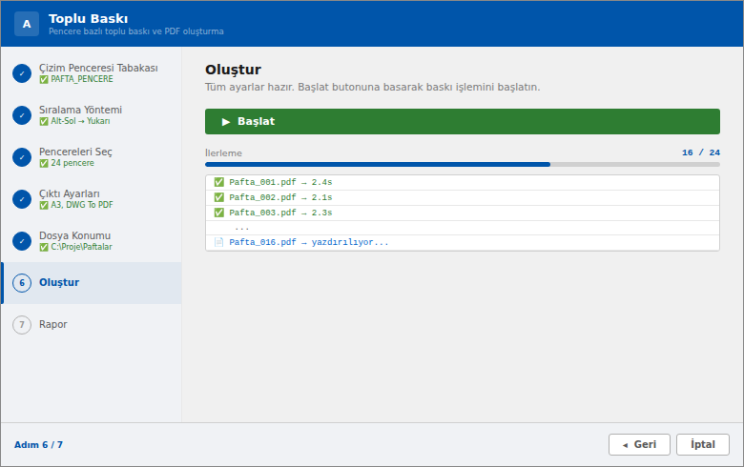This screenshot has height=467, width=744.
Task: Click the green check beside PAFTA_PENCERE
Action: tap(44, 80)
